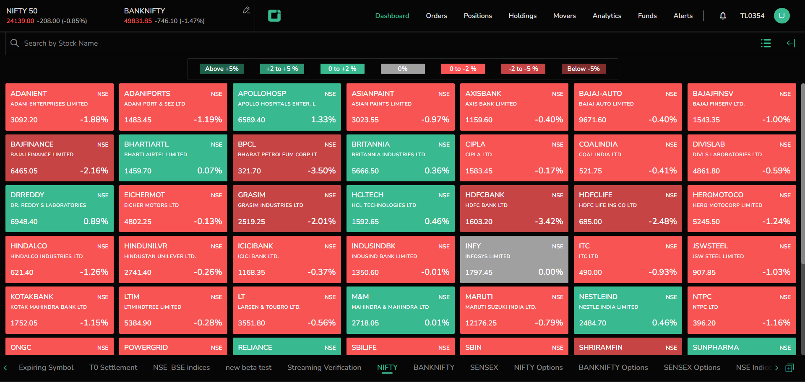
Task: Open the HDFCBANK stock tile
Action: pyautogui.click(x=514, y=209)
